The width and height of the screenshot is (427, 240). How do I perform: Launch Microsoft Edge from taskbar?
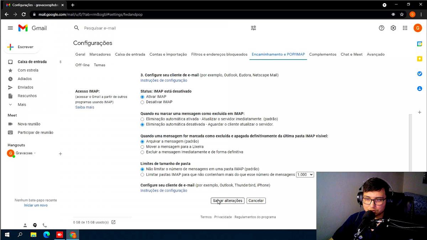47,235
